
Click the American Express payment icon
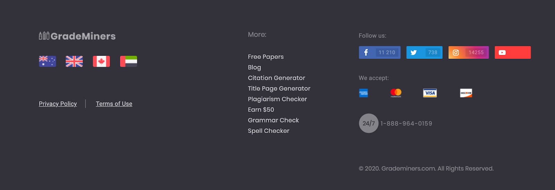pos(364,93)
